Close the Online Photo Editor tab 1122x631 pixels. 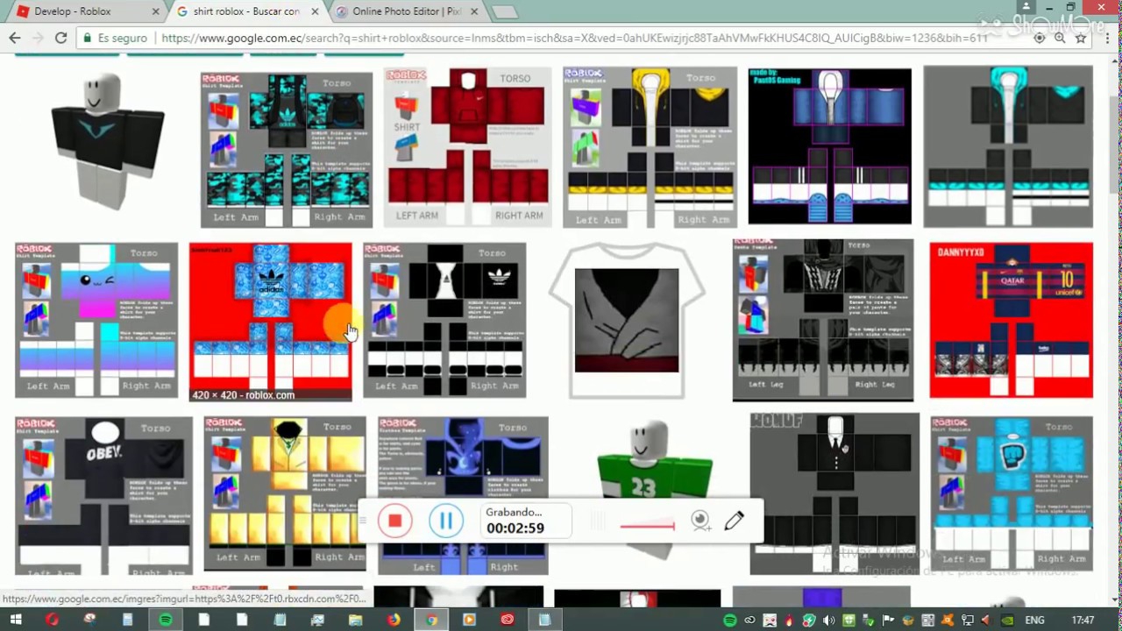point(474,11)
